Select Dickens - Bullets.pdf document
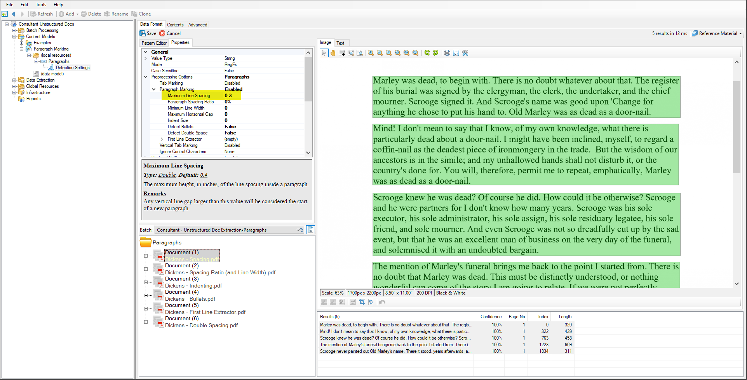747x380 pixels. (x=190, y=299)
